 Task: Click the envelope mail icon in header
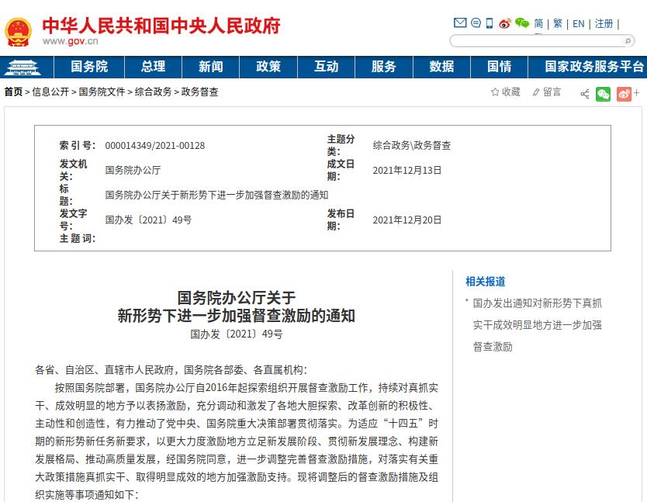pyautogui.click(x=460, y=23)
